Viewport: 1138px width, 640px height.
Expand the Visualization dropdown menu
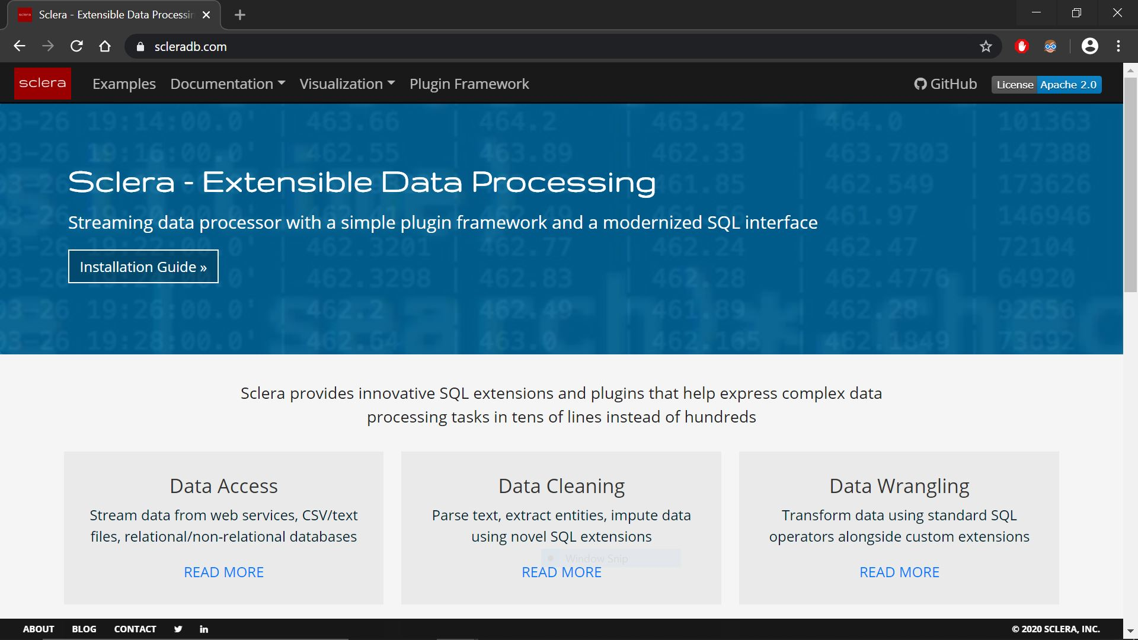pyautogui.click(x=347, y=84)
